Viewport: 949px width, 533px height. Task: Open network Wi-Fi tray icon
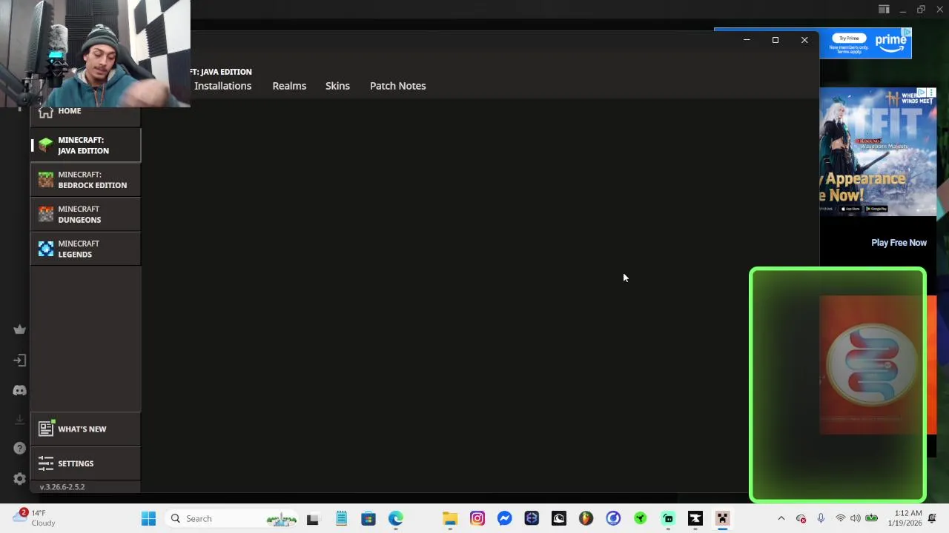[x=840, y=518]
